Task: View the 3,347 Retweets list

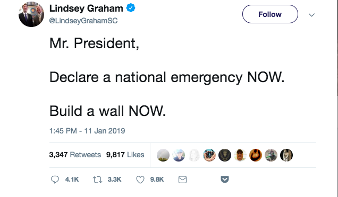Action: (75, 155)
